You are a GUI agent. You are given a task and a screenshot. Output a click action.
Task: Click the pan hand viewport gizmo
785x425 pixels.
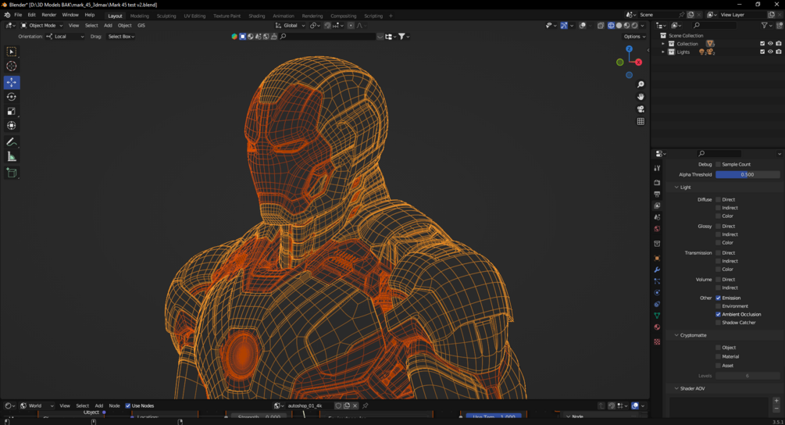640,97
